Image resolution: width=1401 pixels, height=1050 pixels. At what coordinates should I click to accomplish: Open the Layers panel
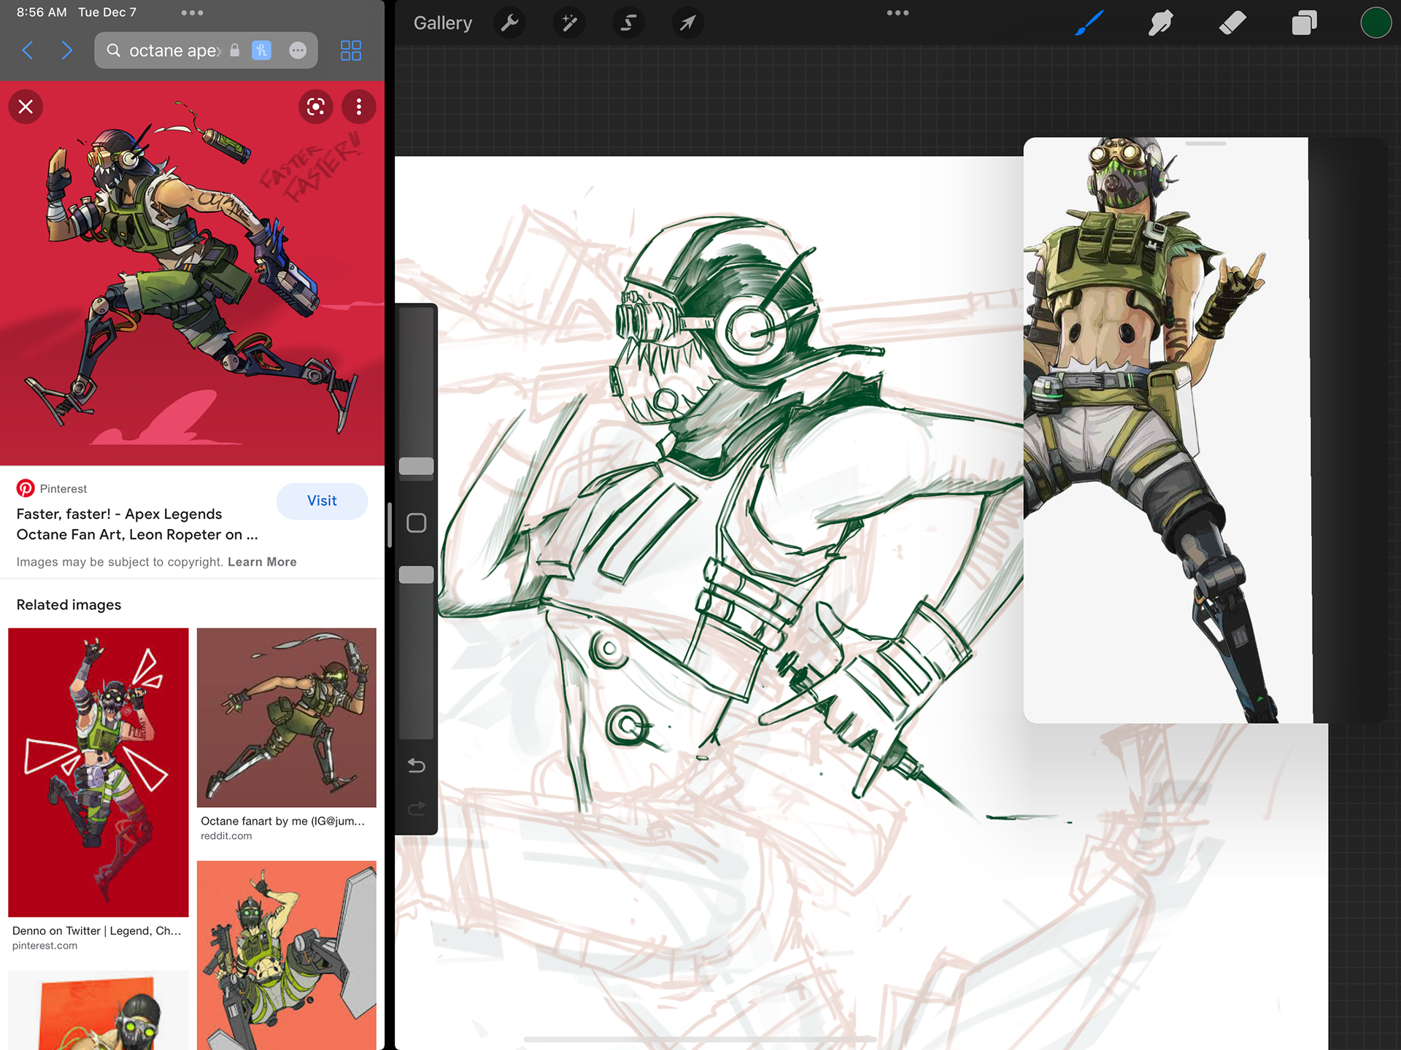point(1304,23)
